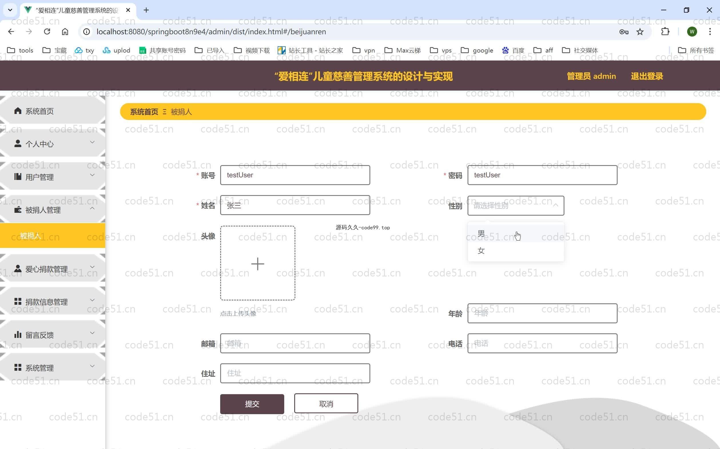720x449 pixels.
Task: Open the 宝藏 bookmark folder
Action: pyautogui.click(x=54, y=50)
